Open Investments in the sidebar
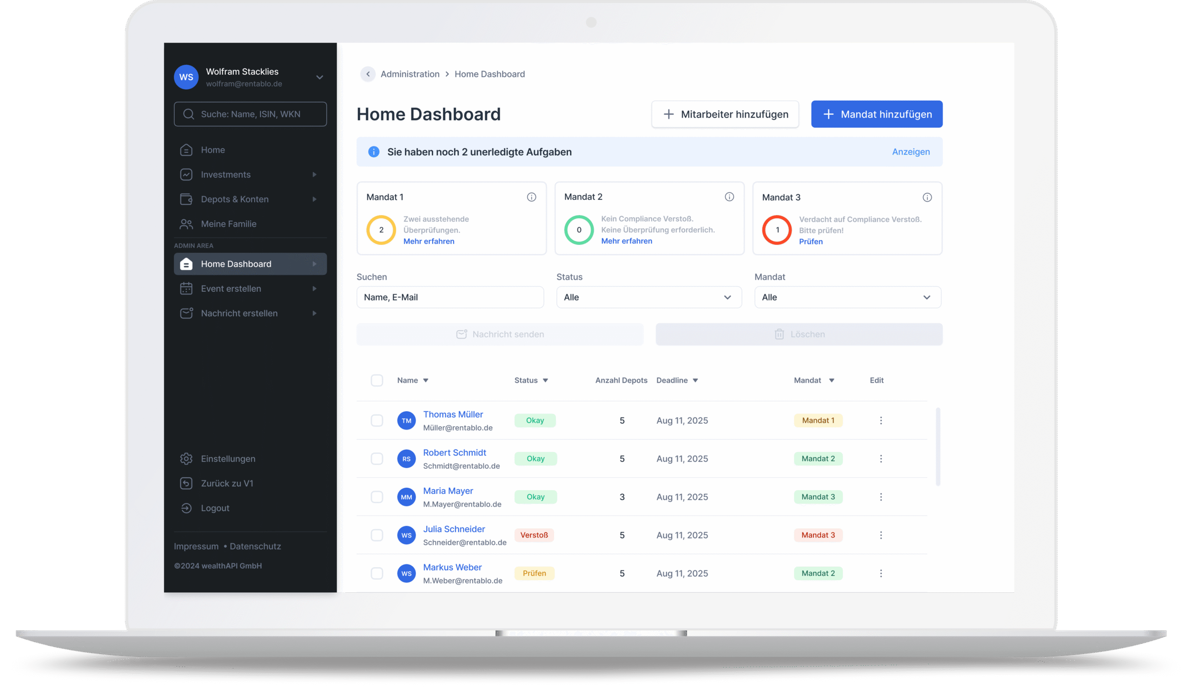Image resolution: width=1190 pixels, height=688 pixels. [x=226, y=175]
